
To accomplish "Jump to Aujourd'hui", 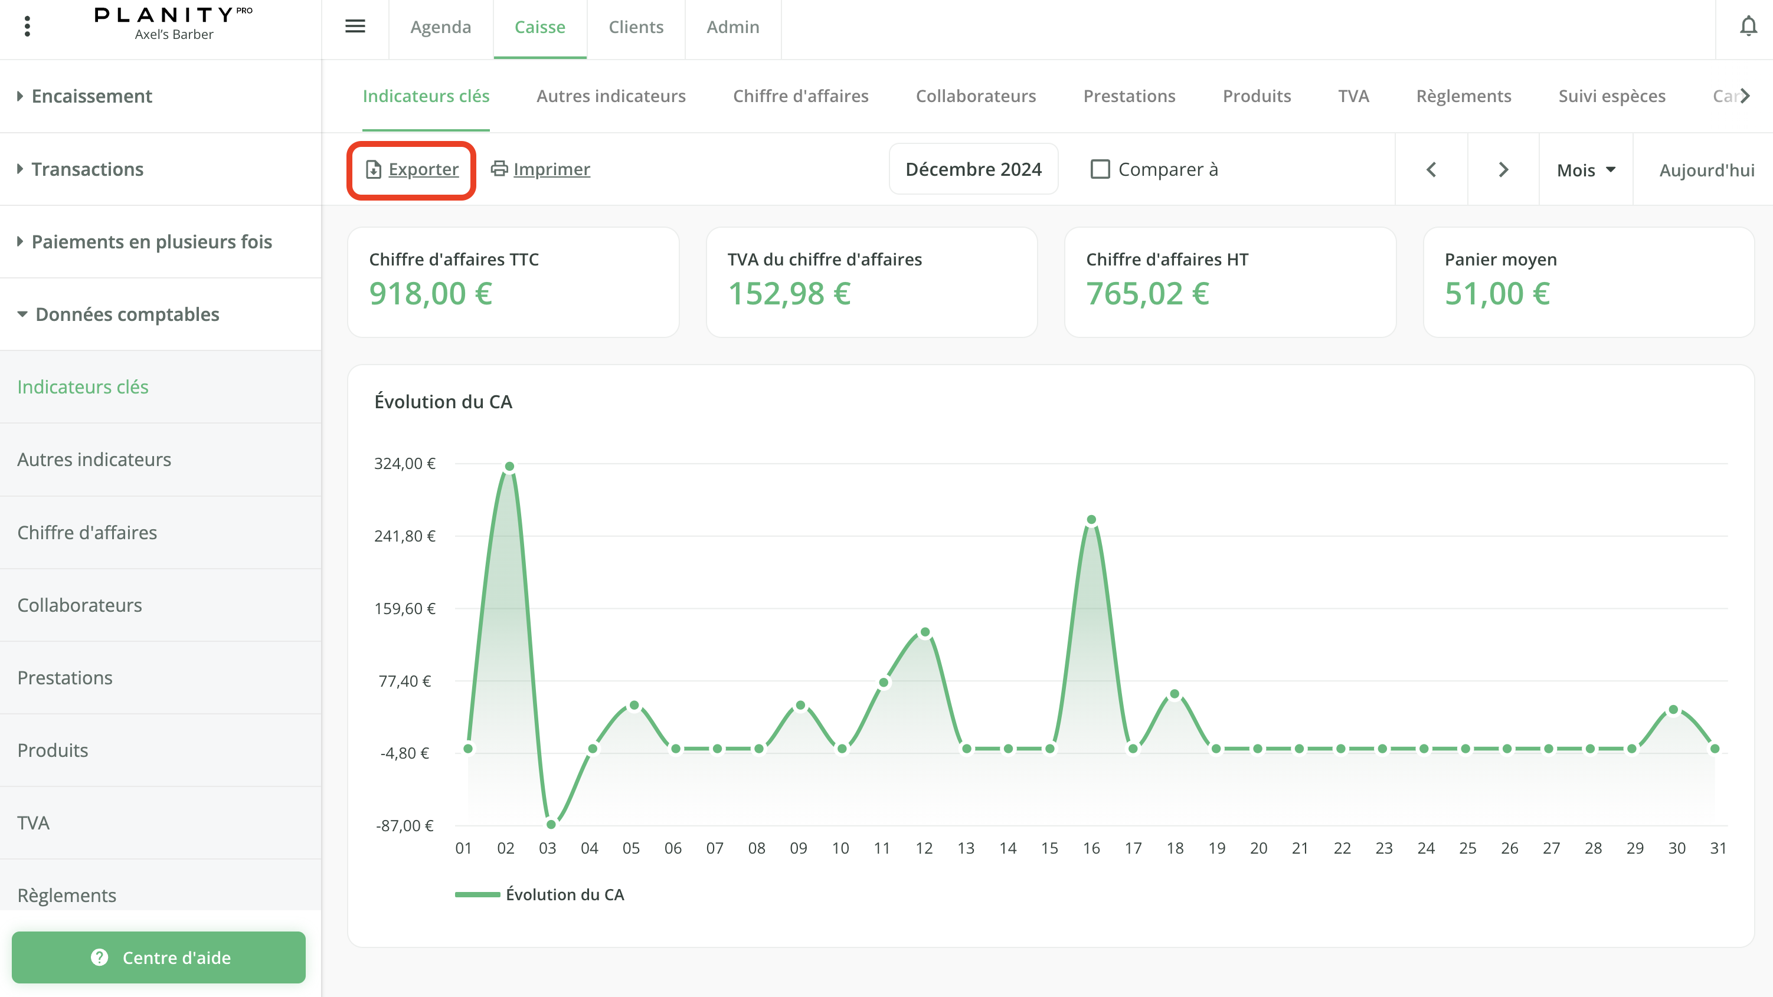I will [x=1706, y=170].
